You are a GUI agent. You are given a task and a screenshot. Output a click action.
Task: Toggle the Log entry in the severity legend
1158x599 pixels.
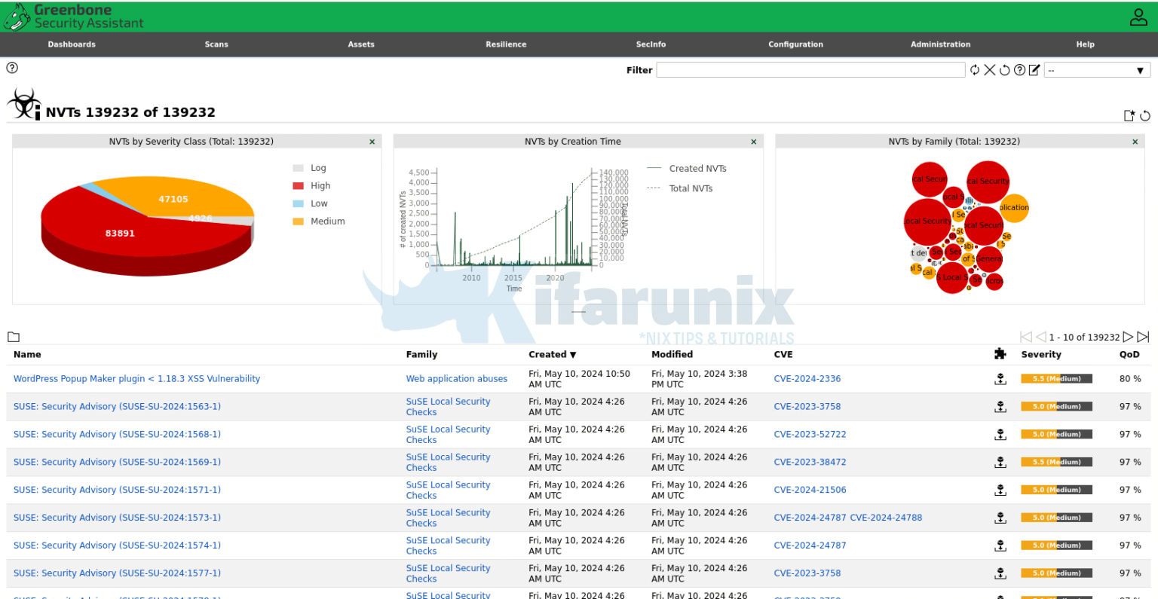318,167
